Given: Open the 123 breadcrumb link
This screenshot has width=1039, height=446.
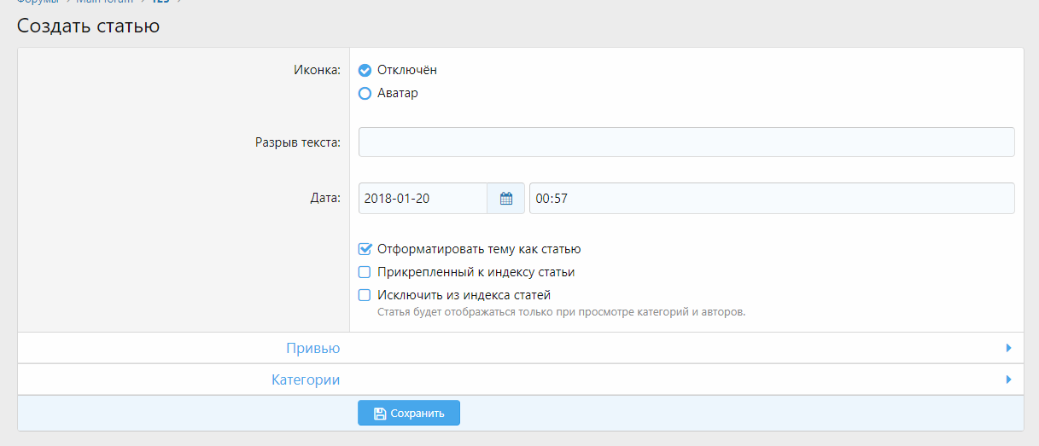Looking at the screenshot, I should tap(161, 2).
